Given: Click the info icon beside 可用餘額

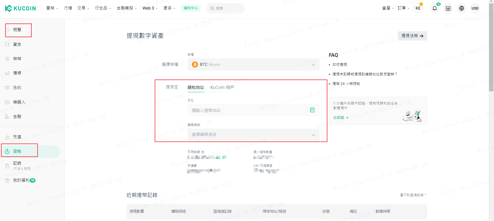Looking at the screenshot, I should pyautogui.click(x=203, y=152).
